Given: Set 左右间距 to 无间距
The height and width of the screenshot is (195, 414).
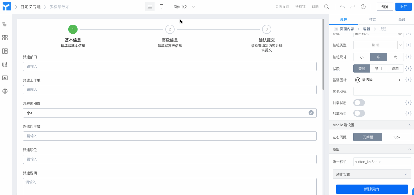Looking at the screenshot, I should pos(368,137).
